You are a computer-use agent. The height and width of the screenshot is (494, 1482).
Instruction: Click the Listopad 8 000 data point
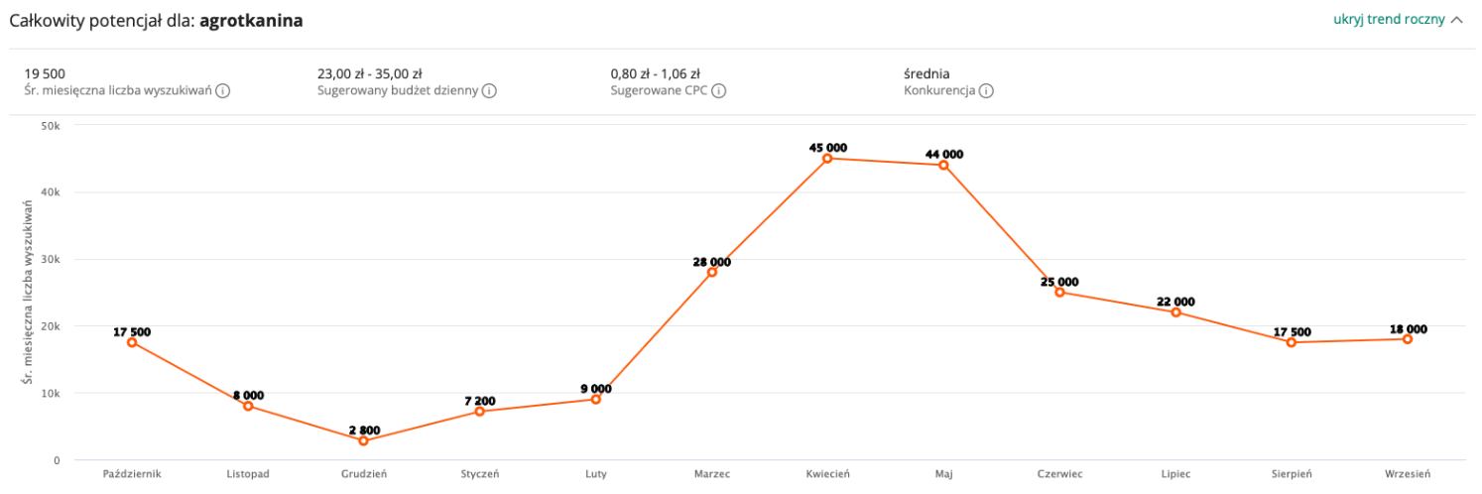coord(248,406)
